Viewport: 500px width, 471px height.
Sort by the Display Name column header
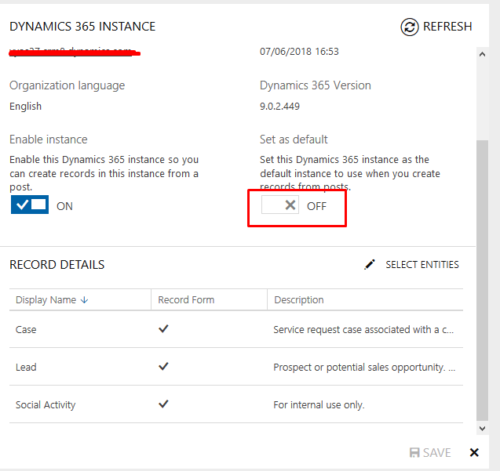(x=46, y=300)
